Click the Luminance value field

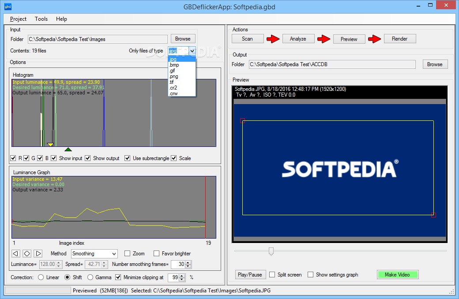(x=48, y=264)
